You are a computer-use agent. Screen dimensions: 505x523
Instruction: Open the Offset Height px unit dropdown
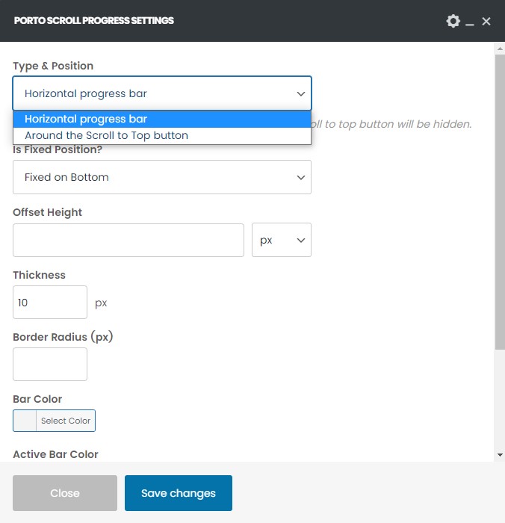tap(281, 240)
